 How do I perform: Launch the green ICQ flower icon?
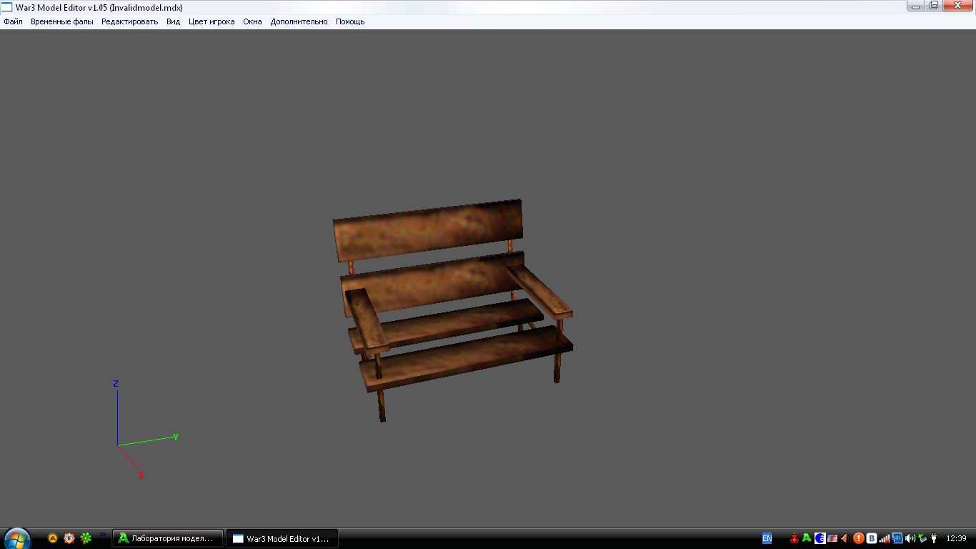pyautogui.click(x=86, y=538)
